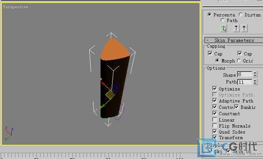Click the red X axis arrow
Image resolution: width=263 pixels, height=159 pixels.
point(103,83)
